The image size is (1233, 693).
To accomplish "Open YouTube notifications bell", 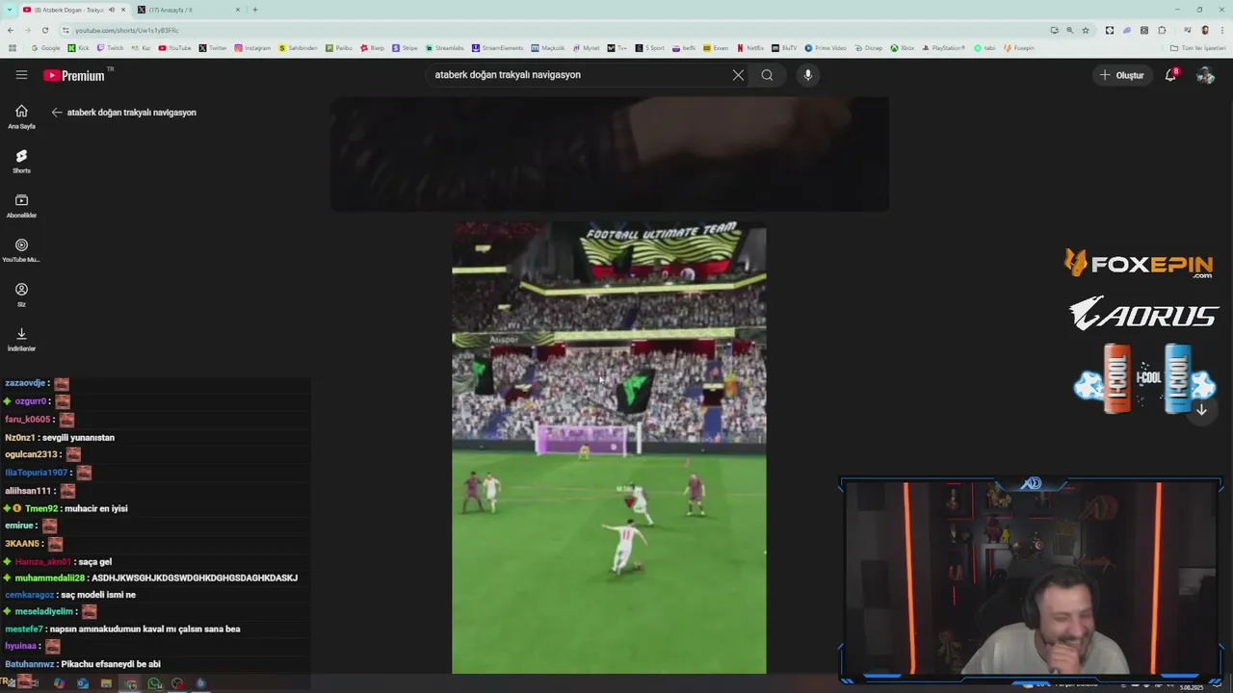I will tap(1171, 74).
